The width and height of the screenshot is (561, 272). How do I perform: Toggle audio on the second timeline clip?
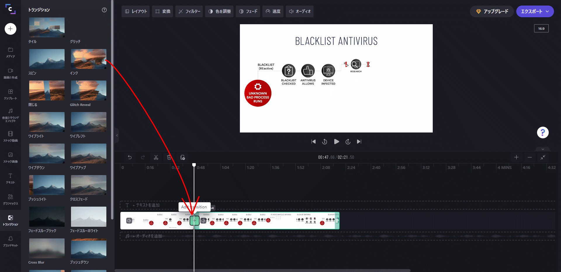click(204, 221)
